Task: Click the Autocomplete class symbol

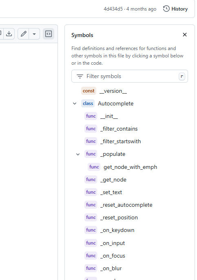Action: (115, 103)
